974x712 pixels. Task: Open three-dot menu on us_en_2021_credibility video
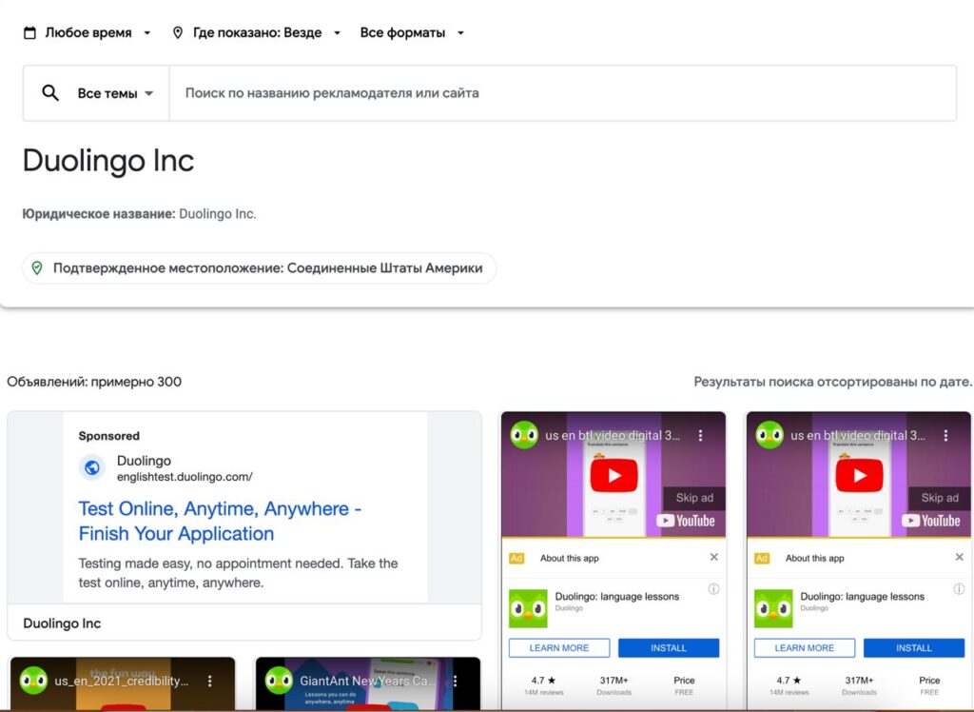(x=210, y=681)
